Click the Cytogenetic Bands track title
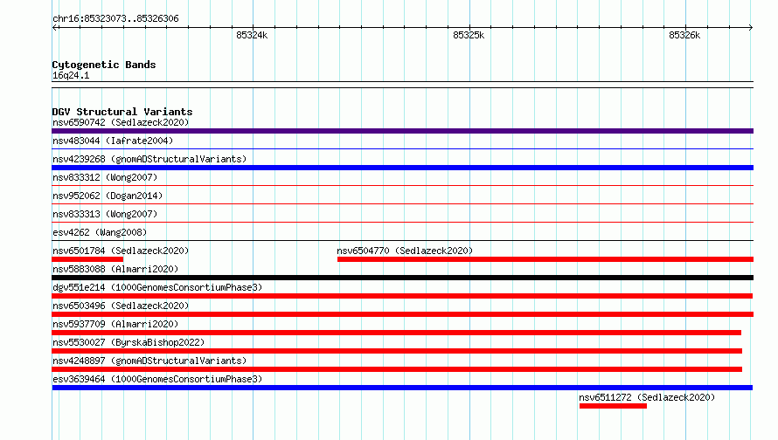The height and width of the screenshot is (440, 778). [x=104, y=65]
